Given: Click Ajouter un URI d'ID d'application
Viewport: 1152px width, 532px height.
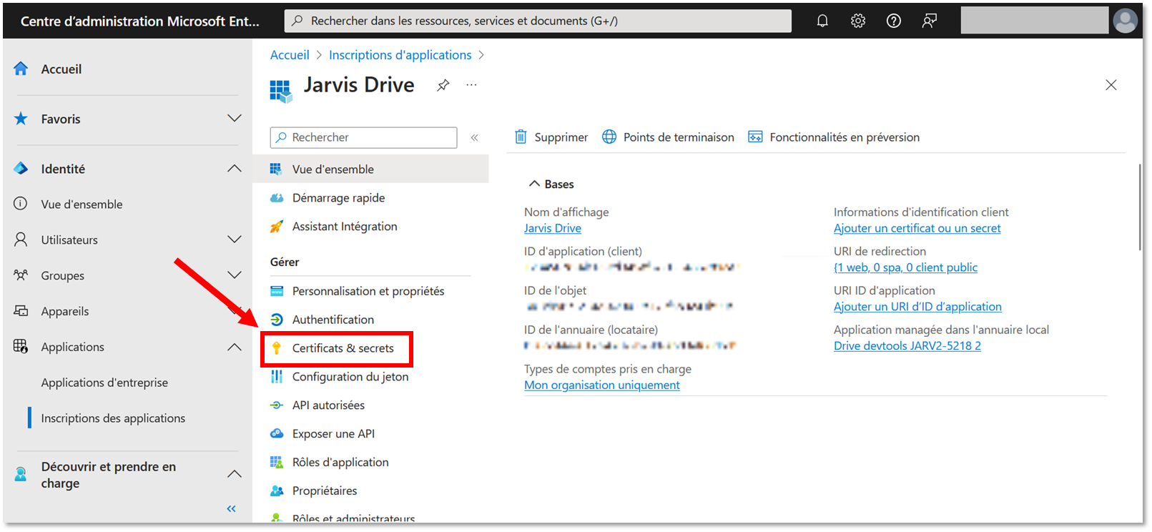Looking at the screenshot, I should [917, 307].
